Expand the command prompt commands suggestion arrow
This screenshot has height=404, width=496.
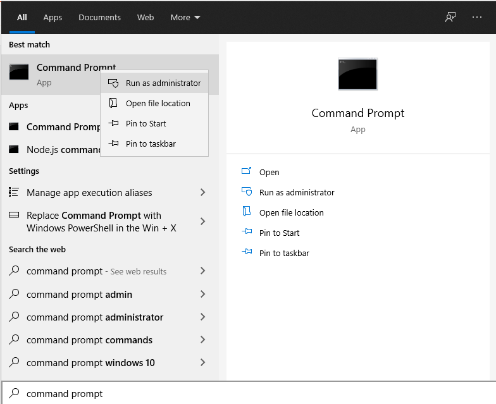202,340
